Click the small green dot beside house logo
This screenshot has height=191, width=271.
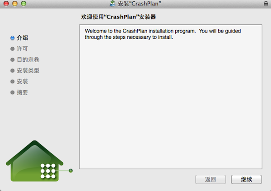tap(70, 171)
